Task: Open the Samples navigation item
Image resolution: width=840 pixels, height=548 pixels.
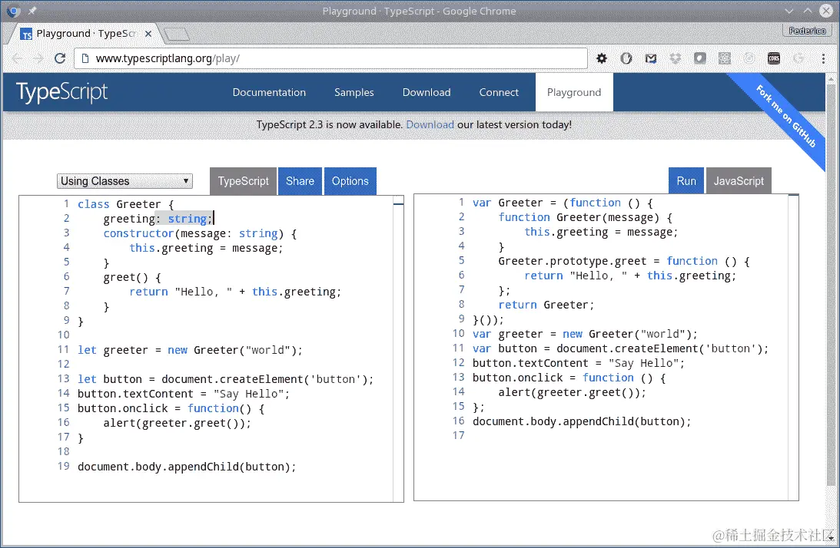Action: click(354, 92)
